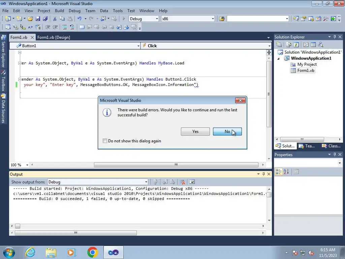Viewport: 345px width, 259px height.
Task: Click the Clear All icon in Output
Action: (x=182, y=182)
